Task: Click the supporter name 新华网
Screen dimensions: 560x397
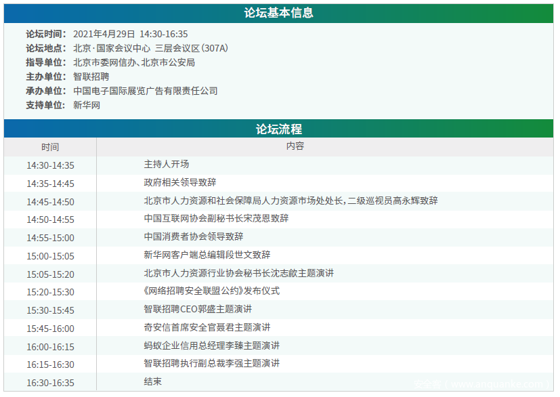Action: 86,105
